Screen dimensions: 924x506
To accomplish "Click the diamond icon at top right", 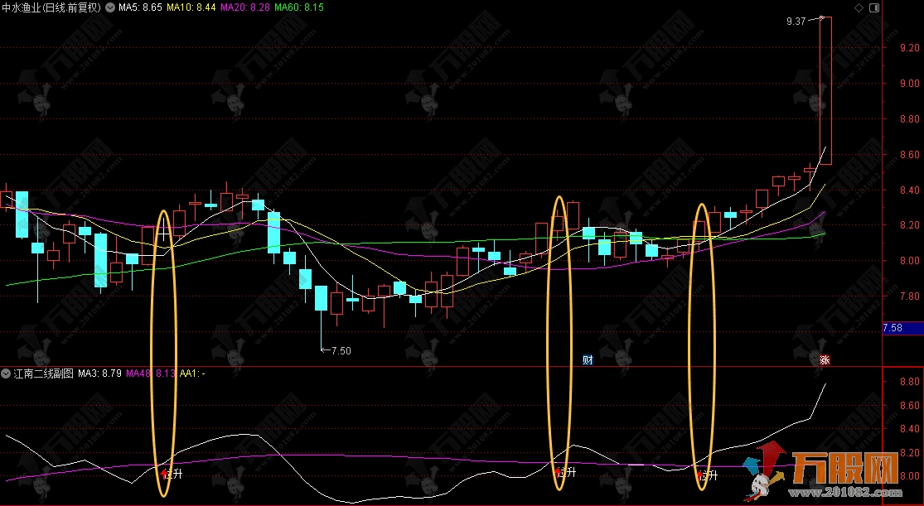I will [x=857, y=7].
